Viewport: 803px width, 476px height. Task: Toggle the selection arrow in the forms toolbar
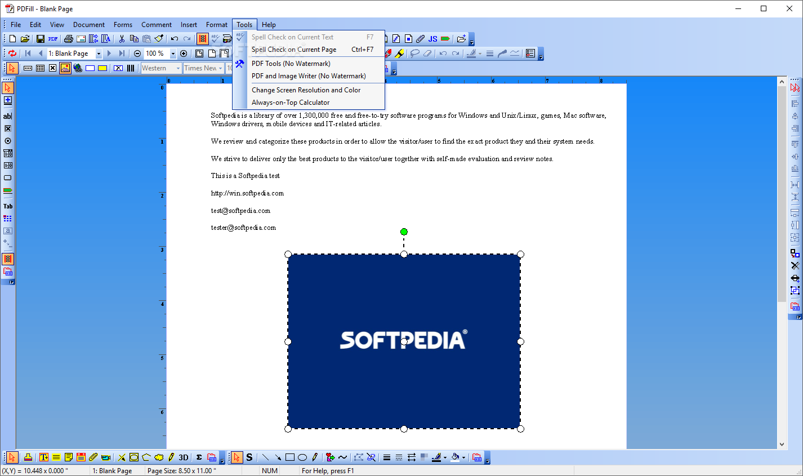12,68
